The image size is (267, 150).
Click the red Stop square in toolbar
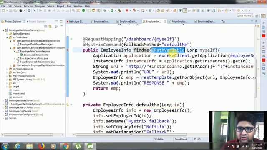click(127, 10)
